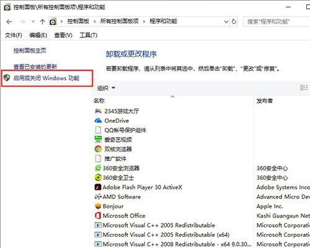Select the 2345游戏大厅 icon
Screen dimensions: 310x248
tap(98, 111)
